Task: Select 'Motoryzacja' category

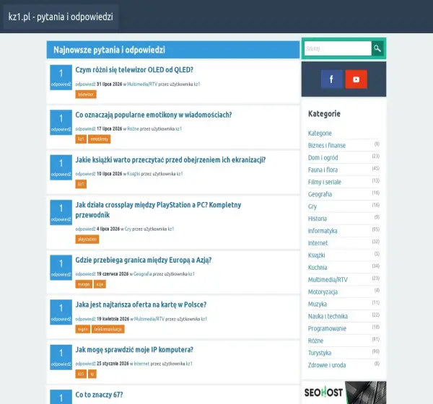Action: (323, 292)
